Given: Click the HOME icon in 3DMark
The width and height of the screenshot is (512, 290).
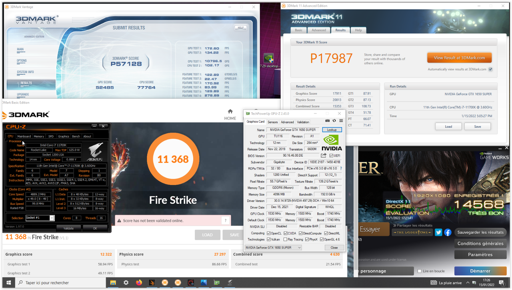Looking at the screenshot, I should tap(230, 112).
